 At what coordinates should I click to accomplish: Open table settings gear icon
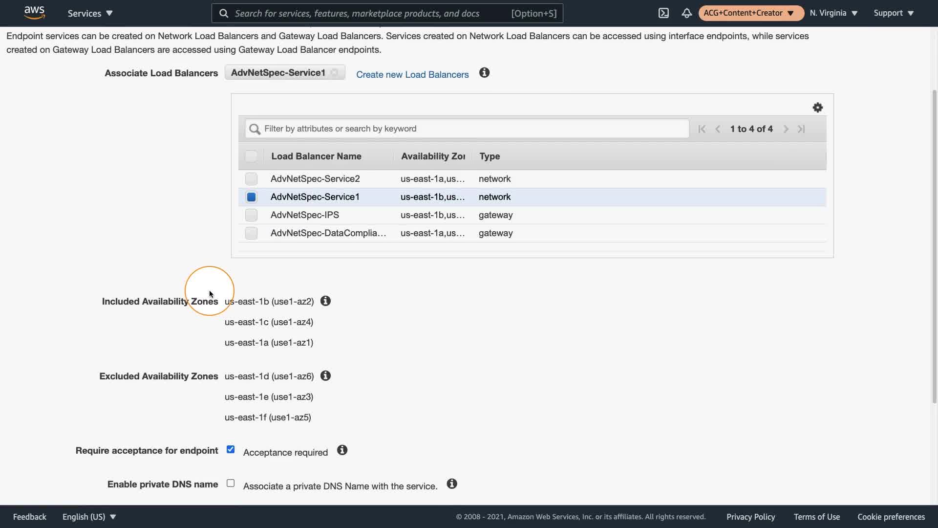point(817,108)
